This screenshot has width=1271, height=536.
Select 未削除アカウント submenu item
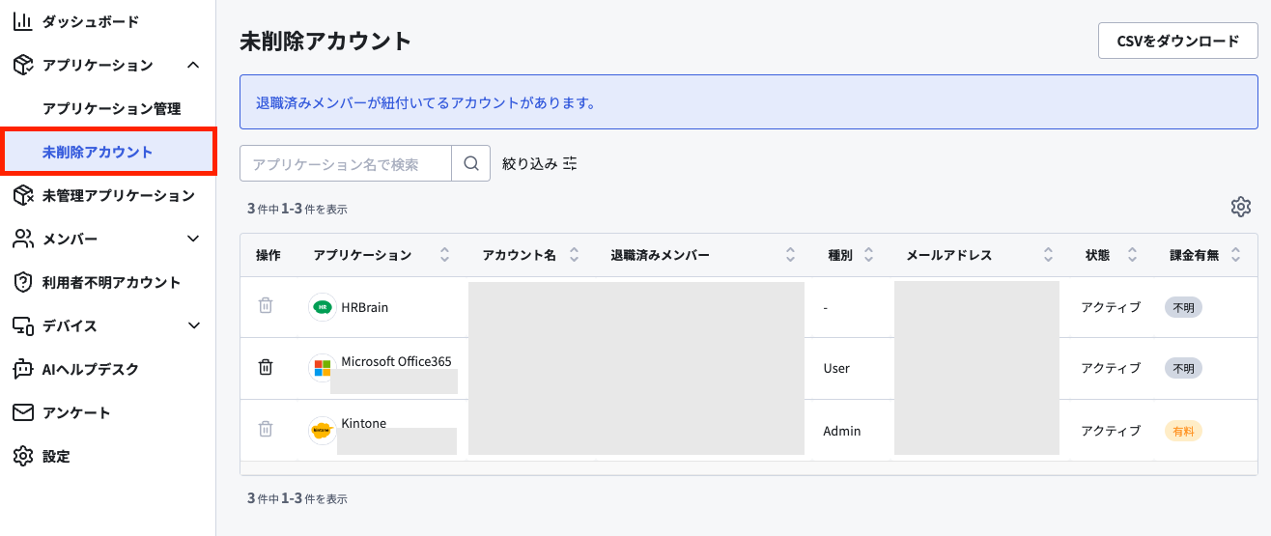107,153
